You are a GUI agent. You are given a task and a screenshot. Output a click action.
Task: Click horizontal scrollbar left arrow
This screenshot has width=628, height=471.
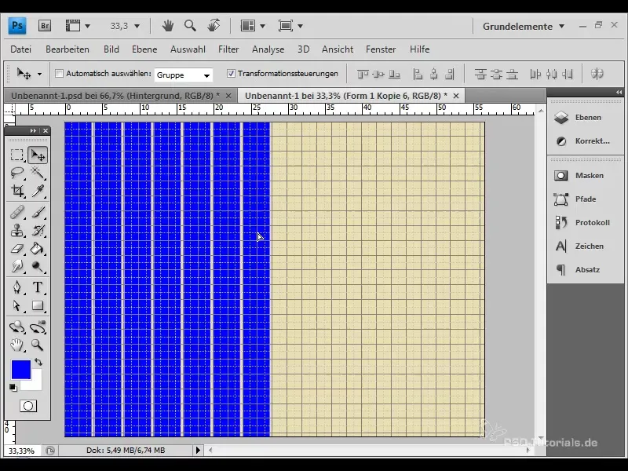pos(210,450)
